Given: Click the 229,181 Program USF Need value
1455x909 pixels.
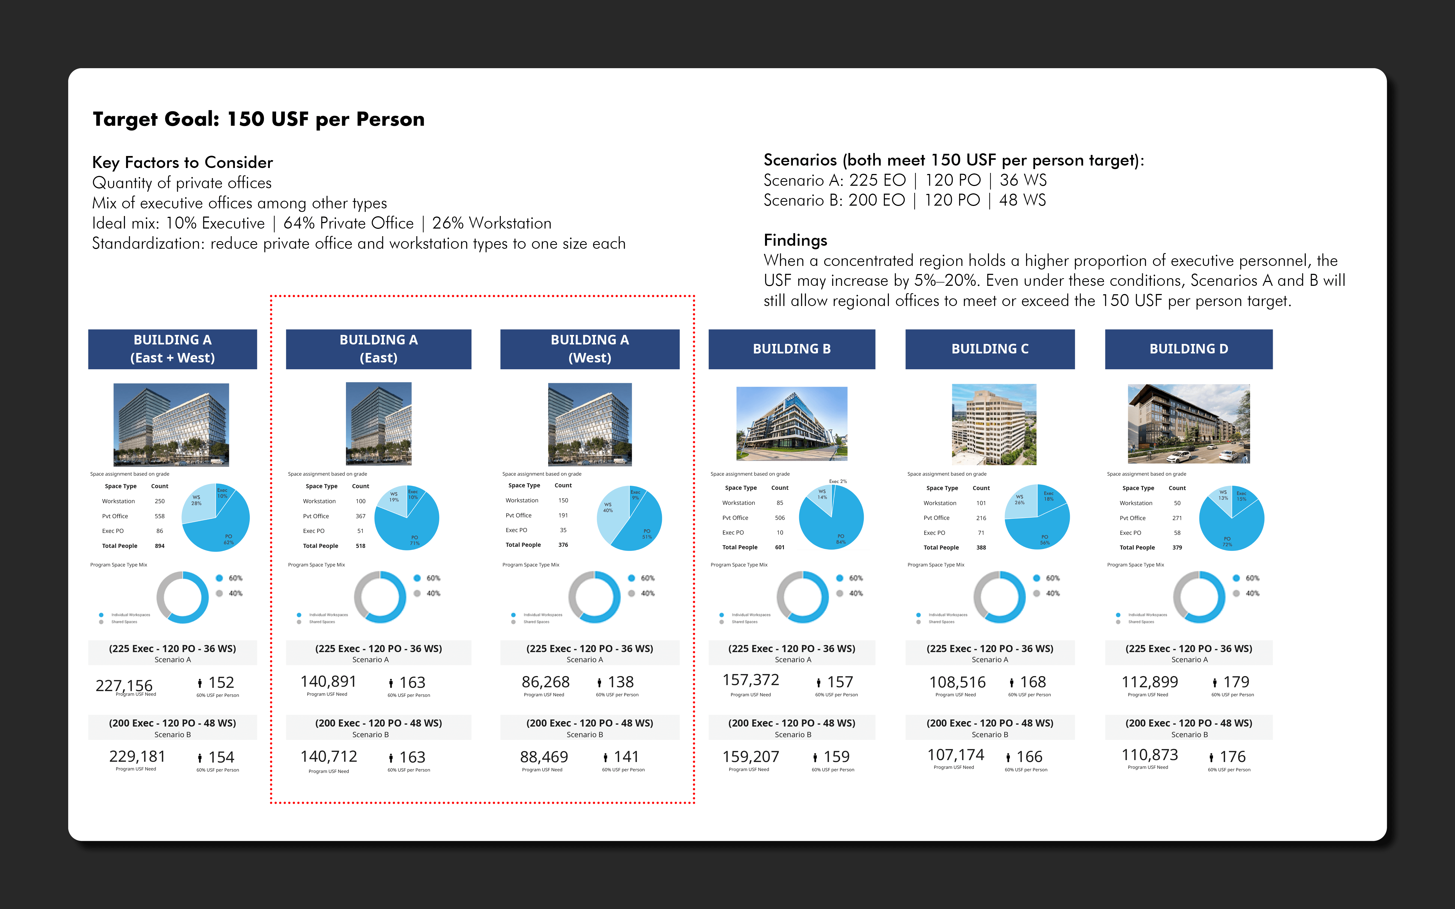Looking at the screenshot, I should (x=137, y=757).
